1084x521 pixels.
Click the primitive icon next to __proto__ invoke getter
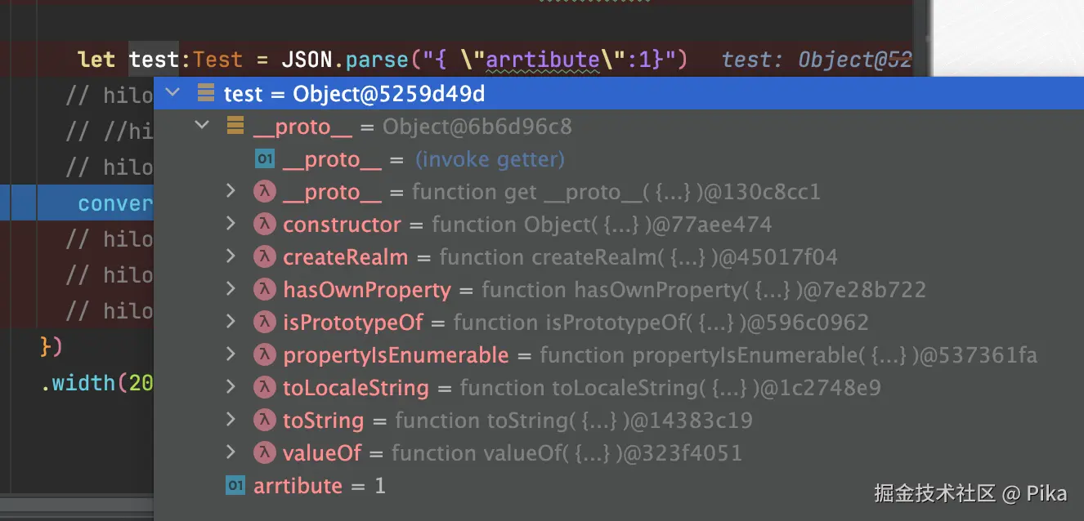coord(264,159)
